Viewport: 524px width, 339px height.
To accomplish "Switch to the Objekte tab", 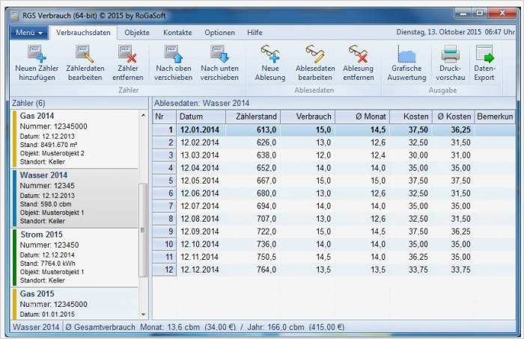I will pos(137,33).
